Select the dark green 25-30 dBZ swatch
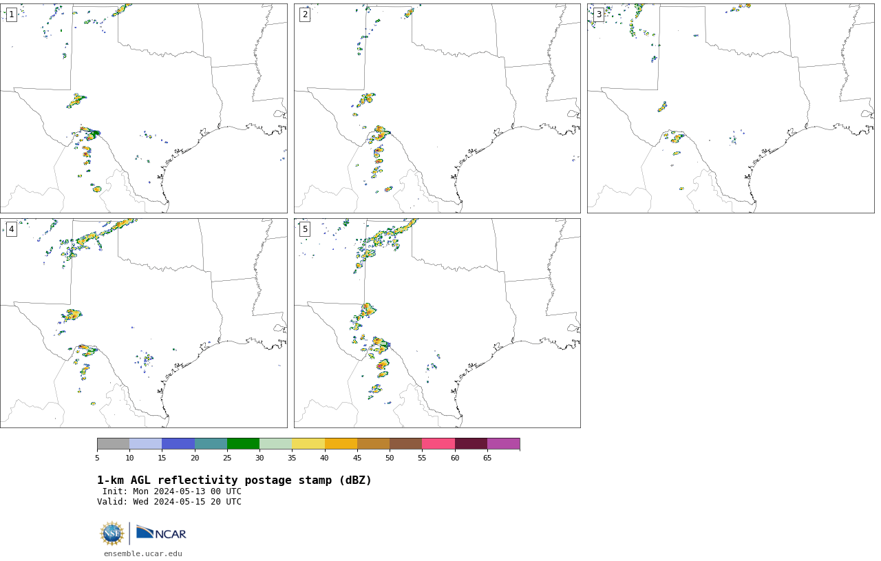The width and height of the screenshot is (881, 561). pos(243,443)
